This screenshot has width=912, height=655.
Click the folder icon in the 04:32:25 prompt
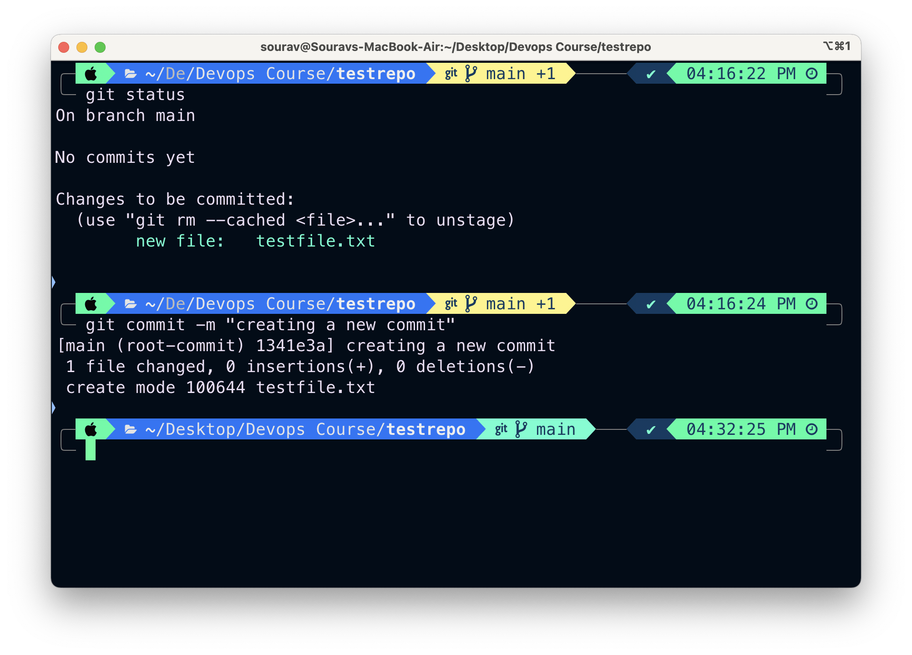pos(131,429)
